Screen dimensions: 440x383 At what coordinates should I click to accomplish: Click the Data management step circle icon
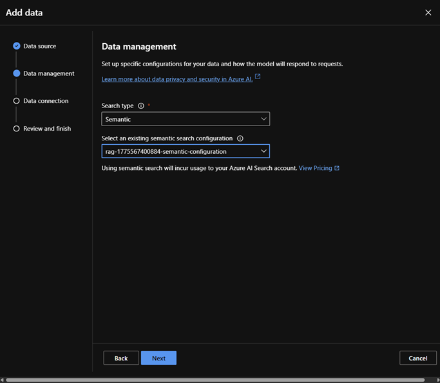click(17, 73)
